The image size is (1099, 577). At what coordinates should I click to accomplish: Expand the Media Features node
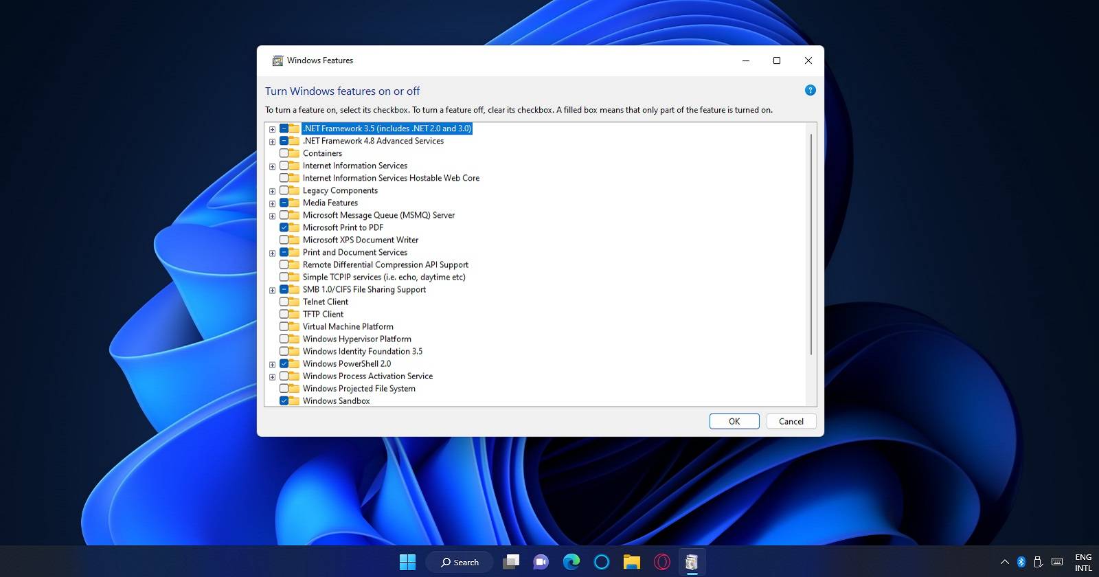pyautogui.click(x=273, y=203)
